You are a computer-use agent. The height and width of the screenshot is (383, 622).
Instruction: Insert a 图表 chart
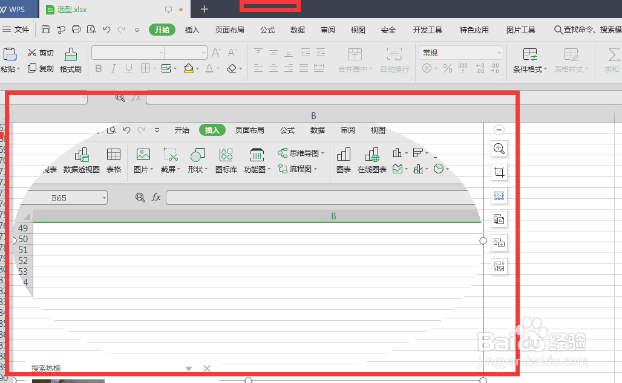[343, 159]
